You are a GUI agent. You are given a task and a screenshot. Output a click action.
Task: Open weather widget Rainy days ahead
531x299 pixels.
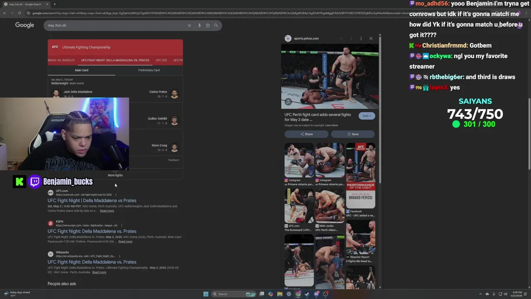pos(17,294)
